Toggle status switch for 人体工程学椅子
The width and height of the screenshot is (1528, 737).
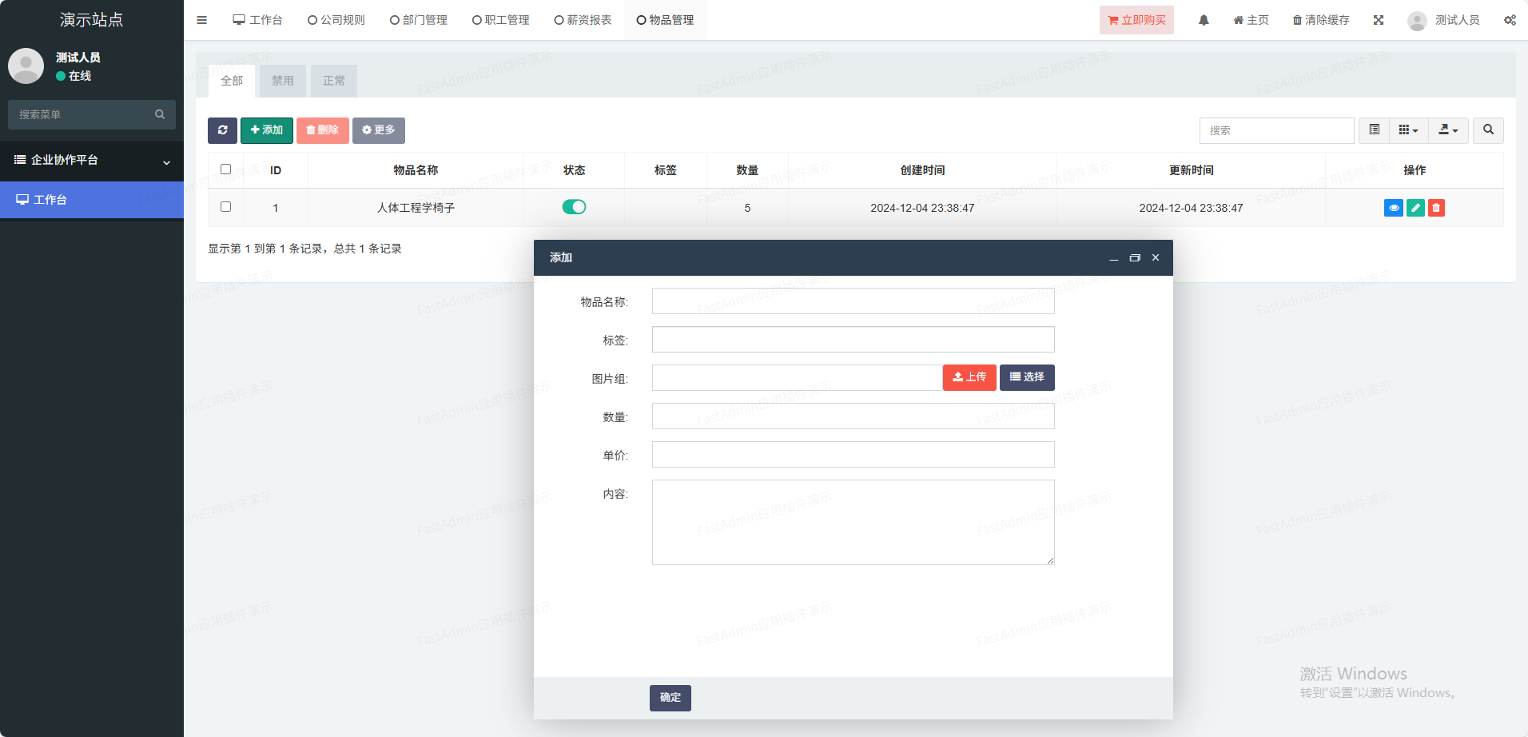click(x=574, y=207)
